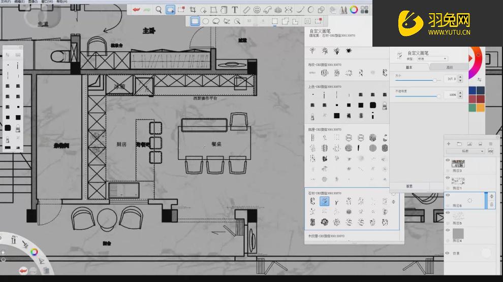Switch to 基本 tab in brush properties
503x282 pixels.
[409, 67]
